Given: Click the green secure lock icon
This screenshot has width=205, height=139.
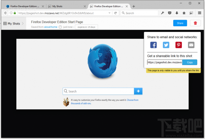Looking at the screenshot, I should [15, 13].
